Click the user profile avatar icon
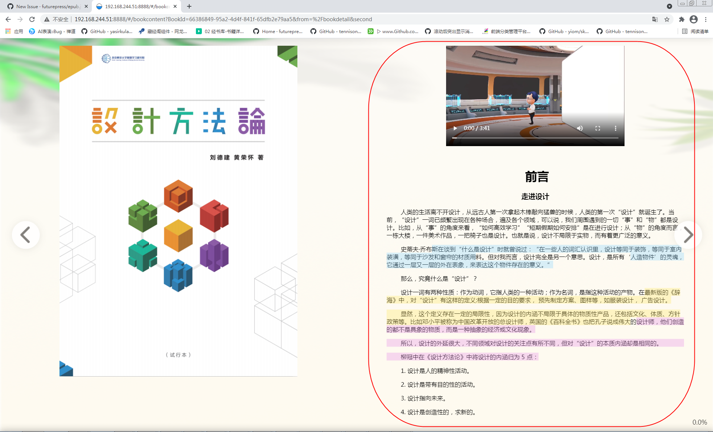The image size is (713, 432). 694,19
